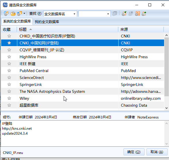Image resolution: width=169 pixels, height=160 pixels.
Task: Select the CHKD_中国医疗知识总库(IP登陆) row
Action: [83, 36]
